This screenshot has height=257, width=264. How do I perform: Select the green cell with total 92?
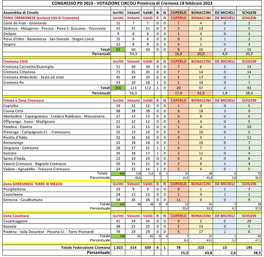118,49
